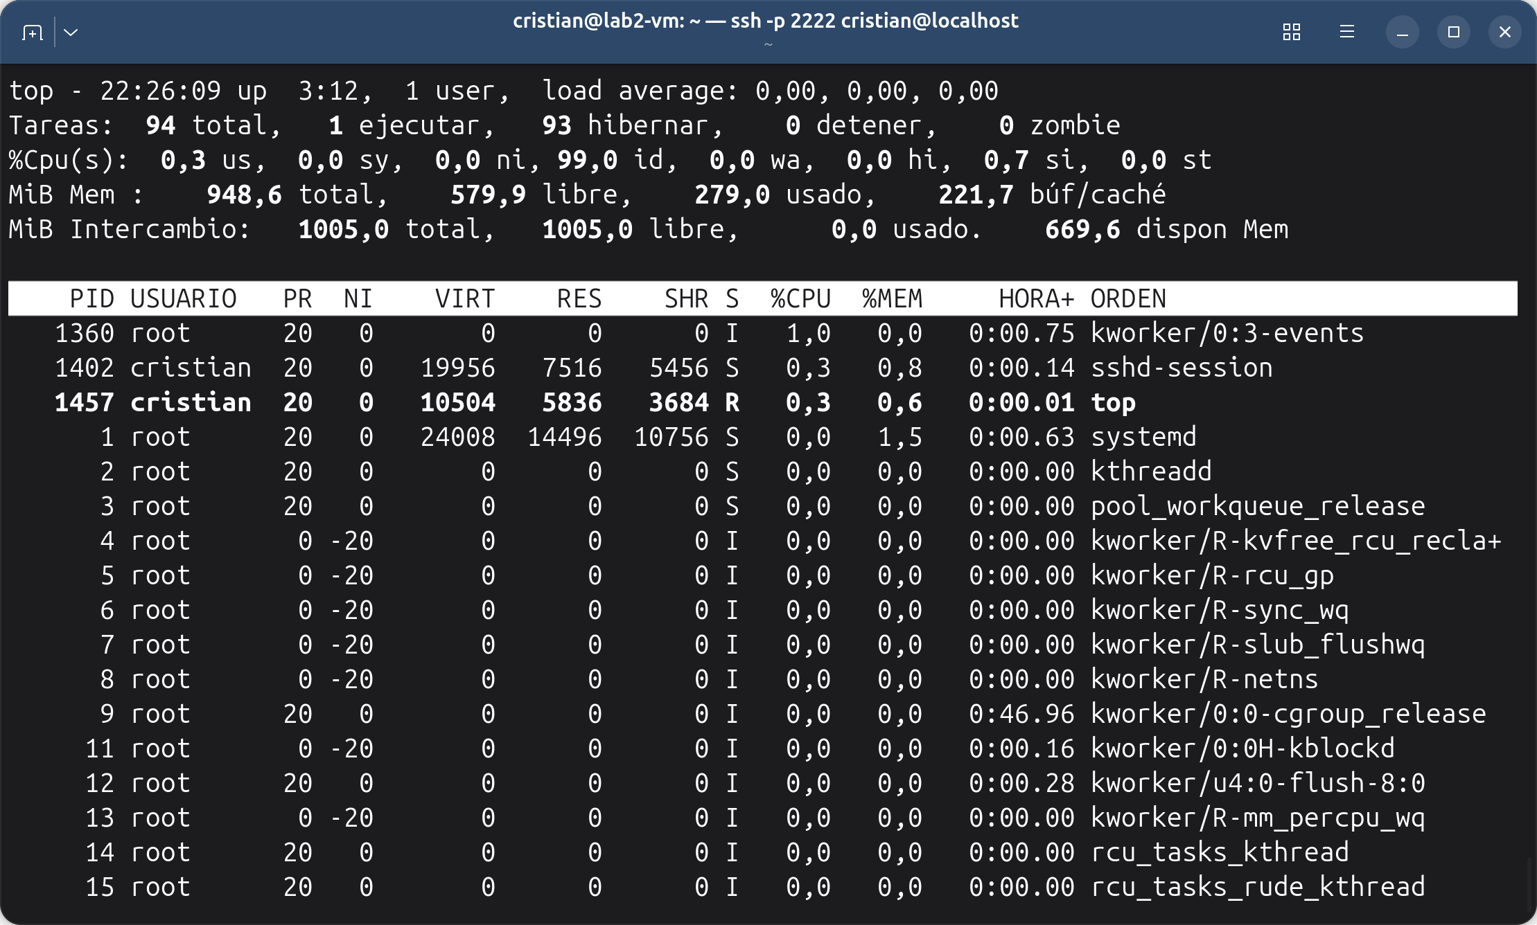
Task: Click the %CPU column header
Action: click(x=800, y=298)
